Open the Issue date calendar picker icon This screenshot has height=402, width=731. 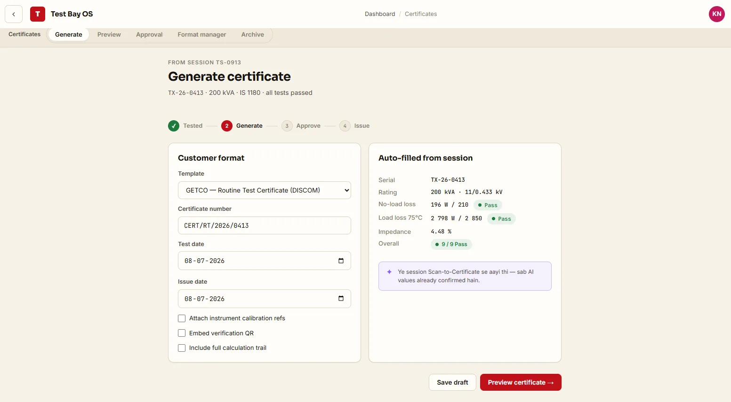341,299
